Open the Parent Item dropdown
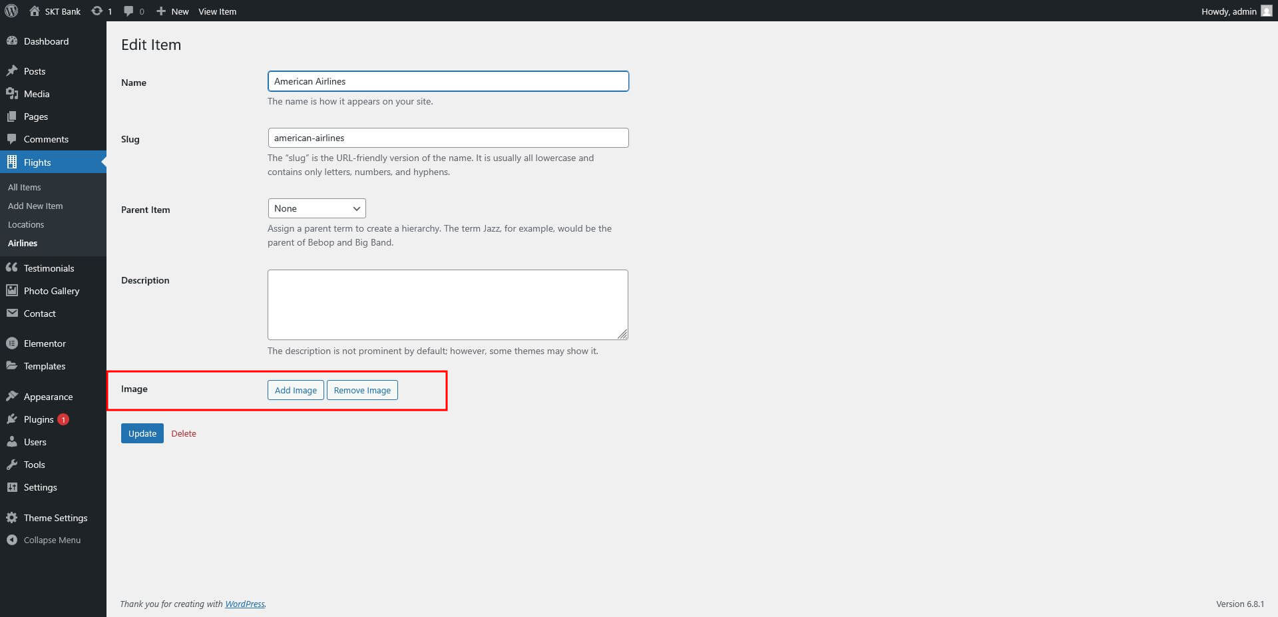The image size is (1278, 617). [317, 208]
